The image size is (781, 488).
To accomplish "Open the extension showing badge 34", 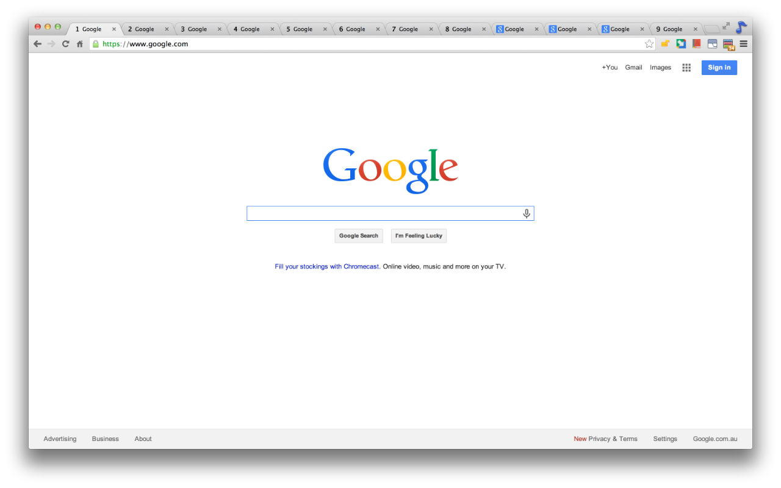I will (x=729, y=45).
